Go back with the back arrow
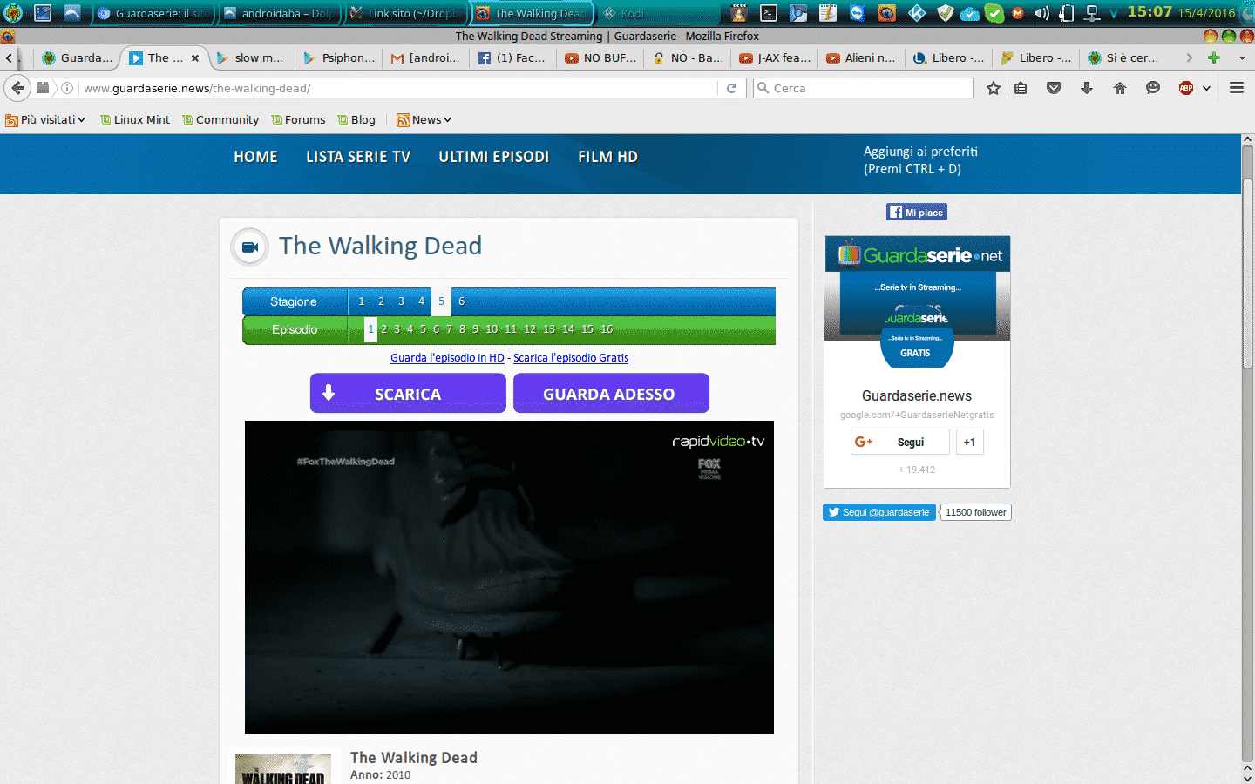1255x784 pixels. (x=17, y=88)
